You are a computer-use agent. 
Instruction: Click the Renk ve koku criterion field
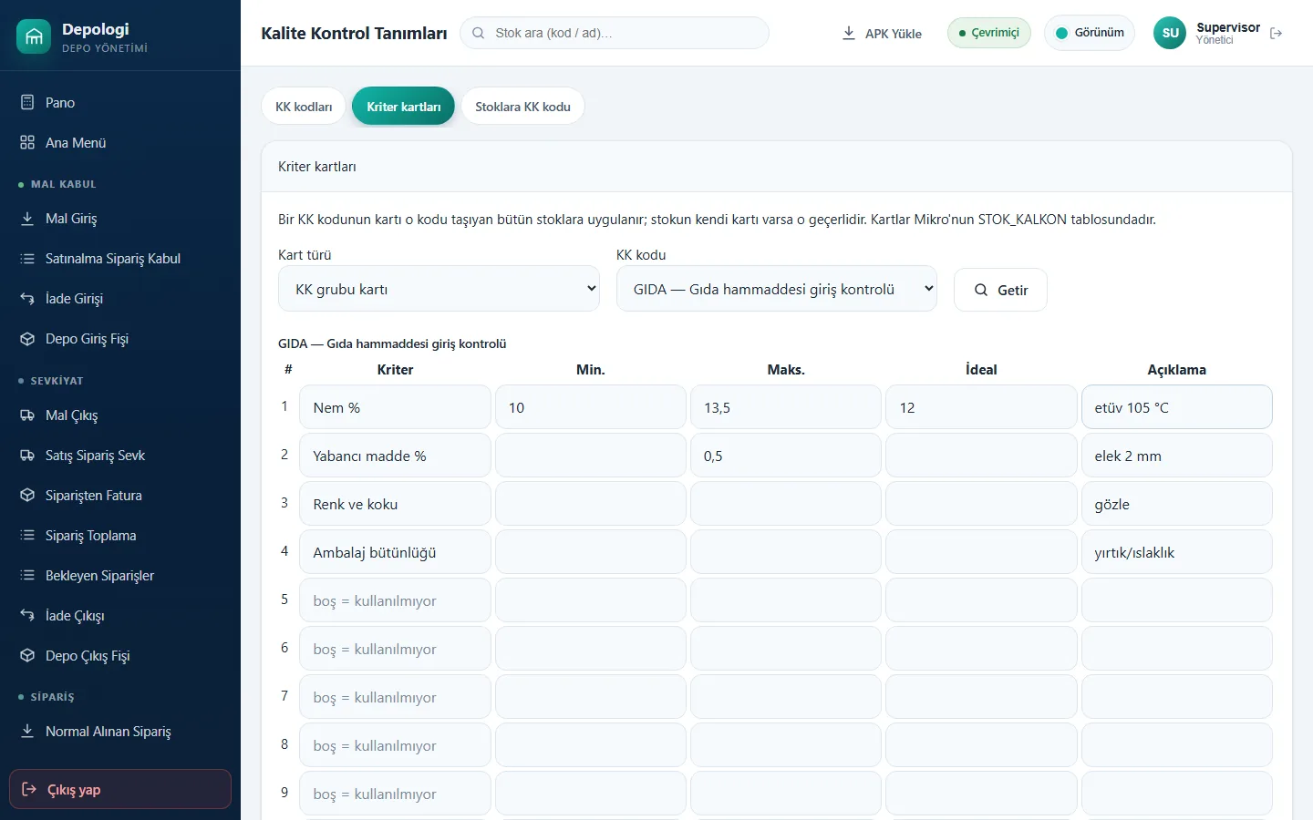coord(395,504)
